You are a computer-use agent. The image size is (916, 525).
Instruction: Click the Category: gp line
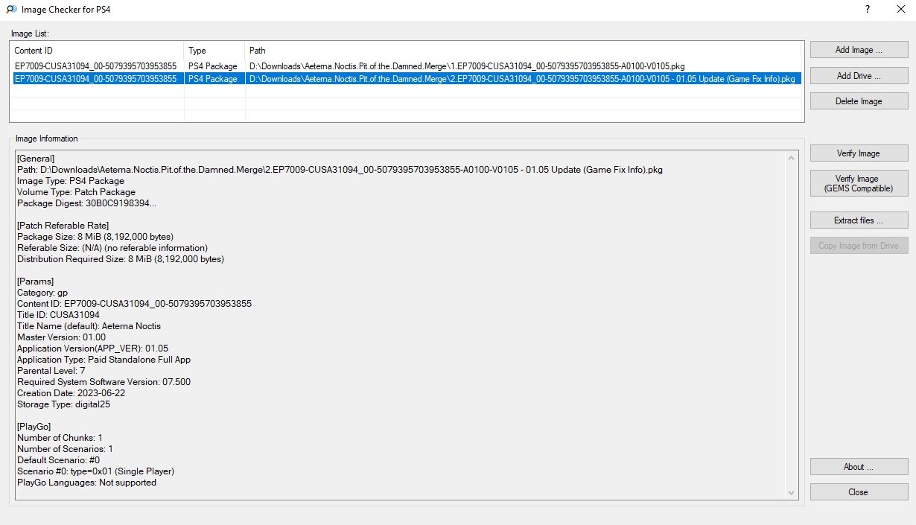point(42,293)
